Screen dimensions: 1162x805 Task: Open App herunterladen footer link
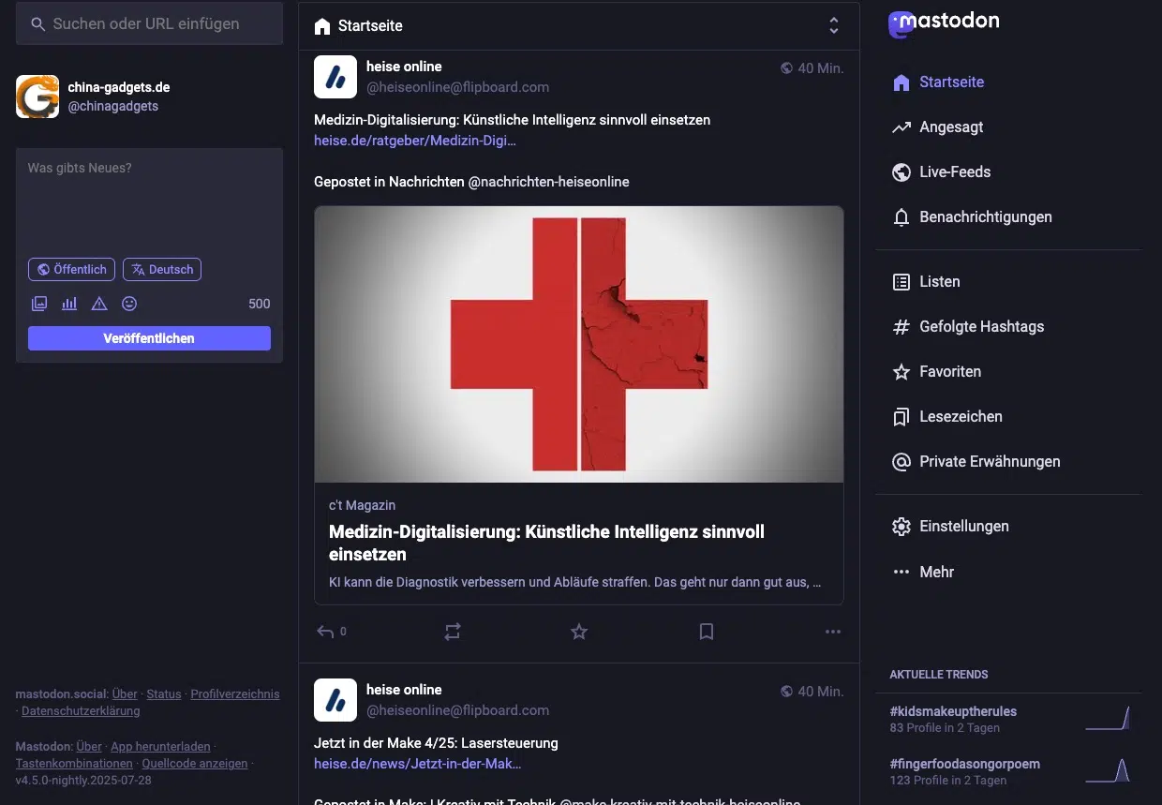(160, 747)
